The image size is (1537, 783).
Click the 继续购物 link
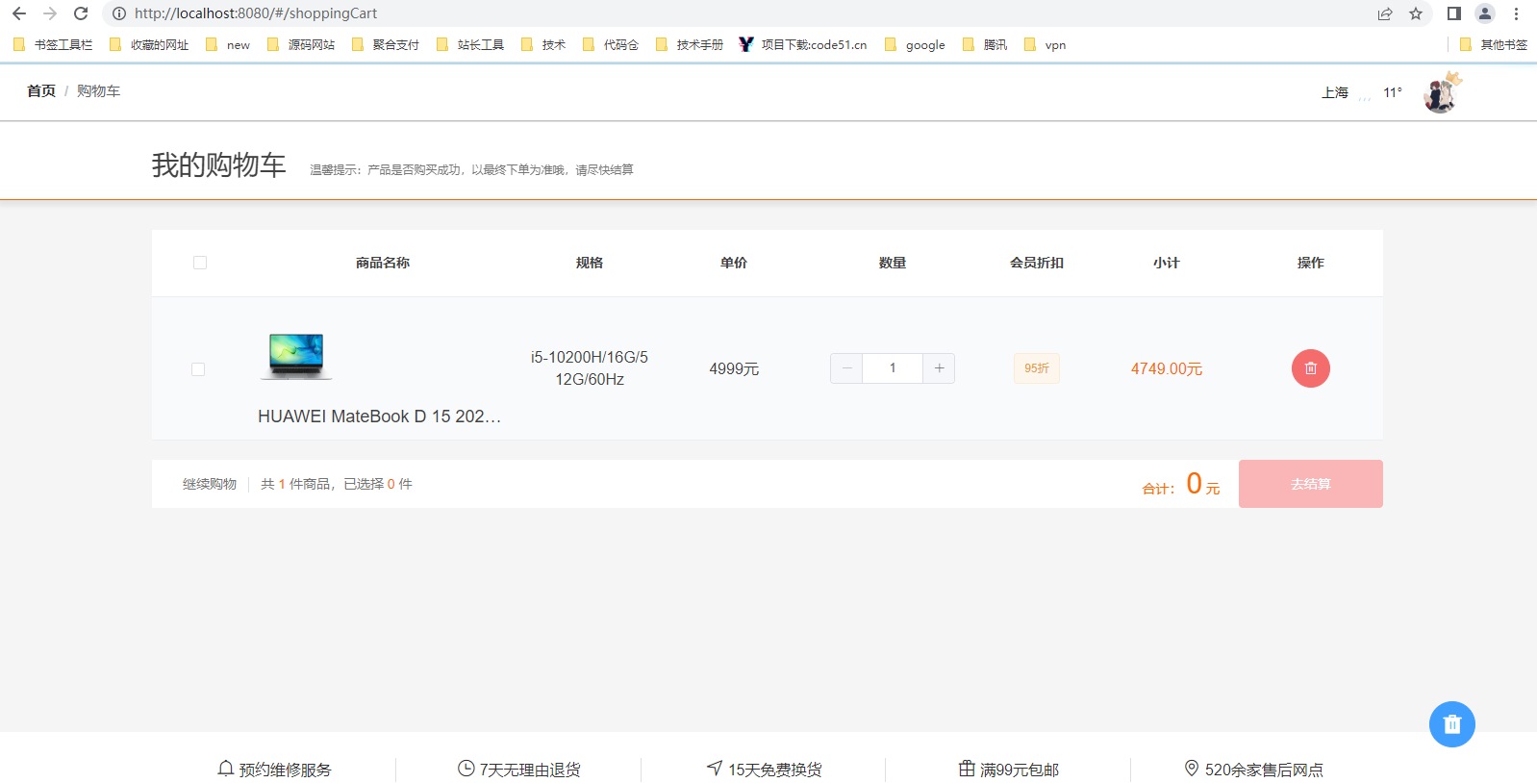210,484
